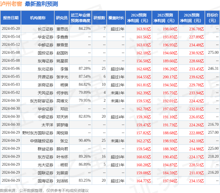Click the 156.50亿 forecast value
Image resolution: width=220 pixels, height=193 pixels.
click(x=144, y=61)
